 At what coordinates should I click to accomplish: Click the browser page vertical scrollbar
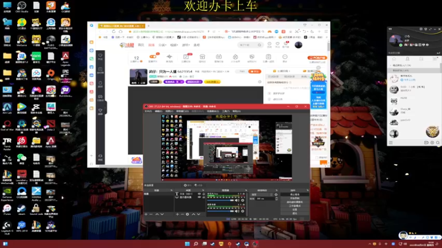pos(328,46)
